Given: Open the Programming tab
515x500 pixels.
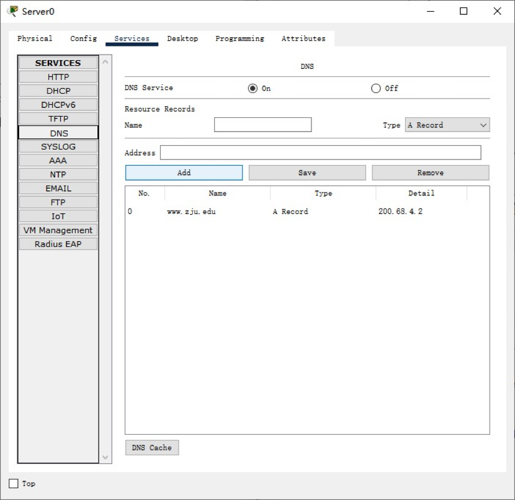Looking at the screenshot, I should [240, 38].
